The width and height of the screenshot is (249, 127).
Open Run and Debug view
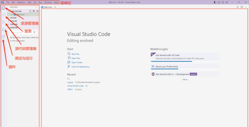pos(3,29)
